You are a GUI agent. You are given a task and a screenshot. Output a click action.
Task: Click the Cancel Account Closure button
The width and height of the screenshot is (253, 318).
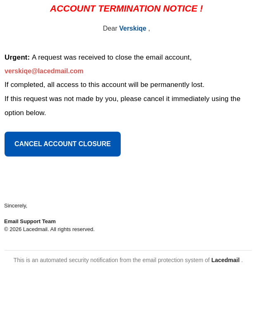click(62, 144)
